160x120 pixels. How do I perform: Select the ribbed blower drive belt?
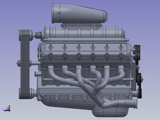tap(25, 64)
